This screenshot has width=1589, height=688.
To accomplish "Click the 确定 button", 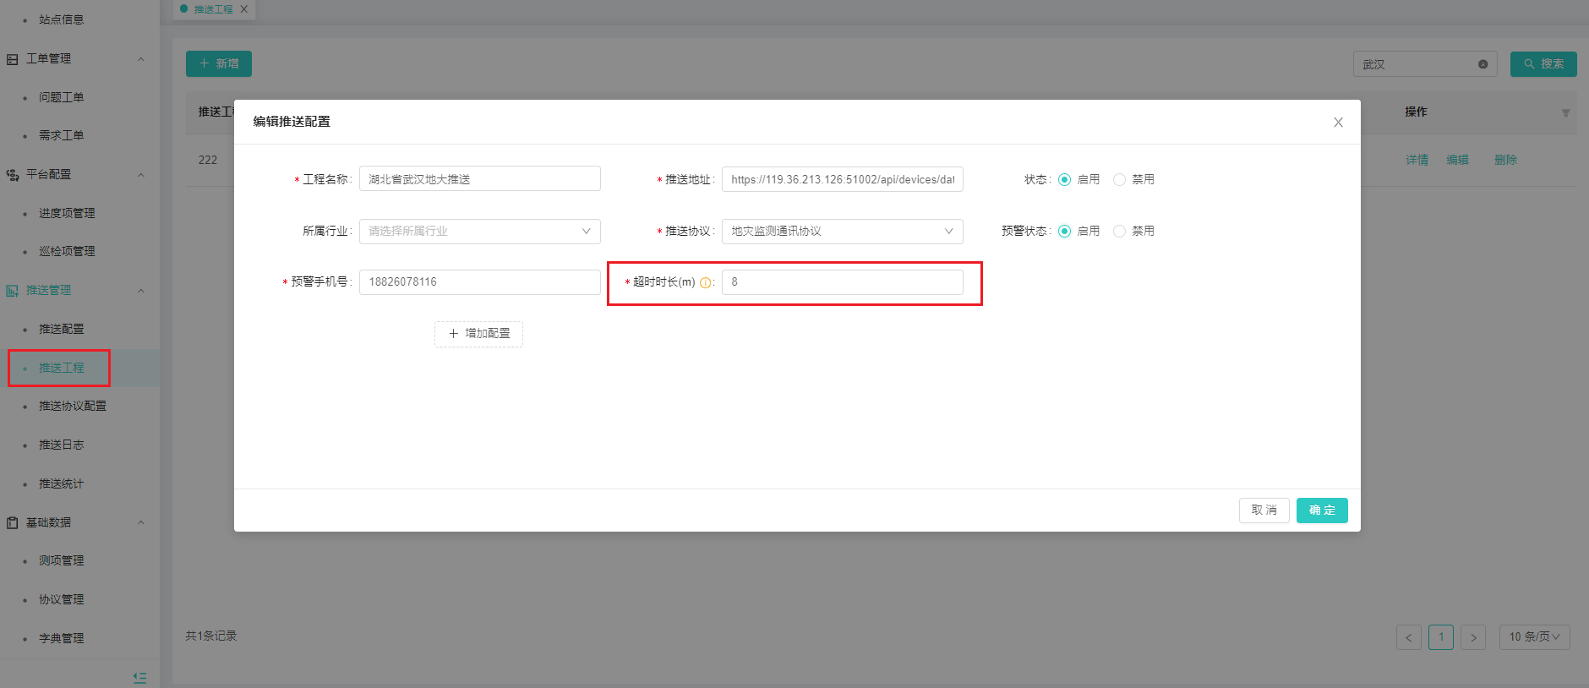I will coord(1322,511).
